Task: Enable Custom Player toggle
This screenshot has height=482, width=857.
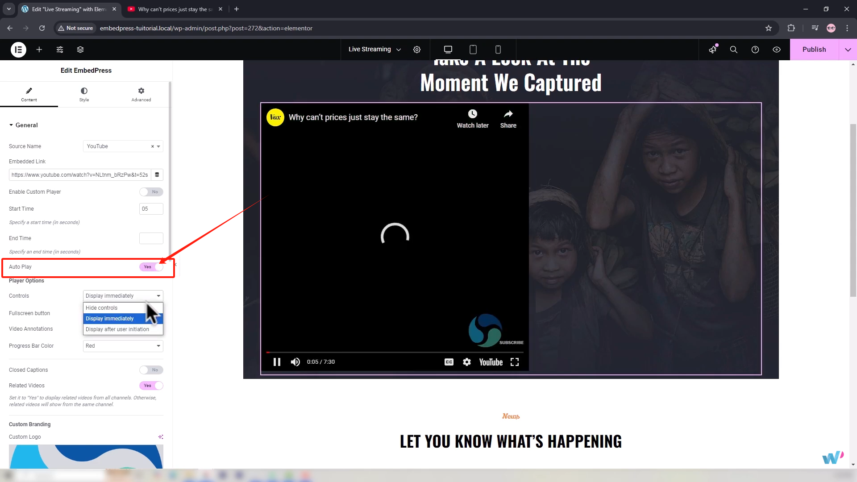Action: coord(151,192)
